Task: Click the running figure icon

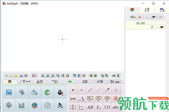Action: tap(60, 105)
